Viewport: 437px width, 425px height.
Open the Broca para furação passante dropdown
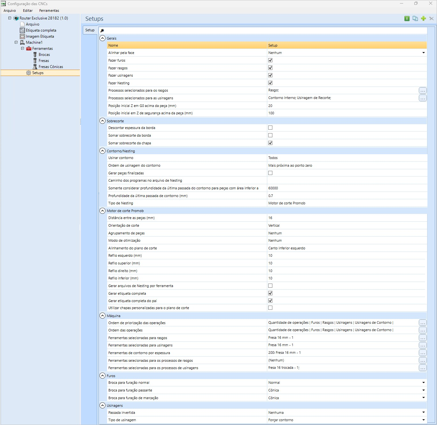pos(424,390)
